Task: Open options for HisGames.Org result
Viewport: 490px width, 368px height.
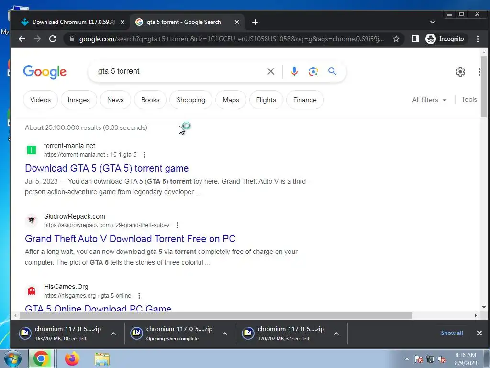Action: 139,295
